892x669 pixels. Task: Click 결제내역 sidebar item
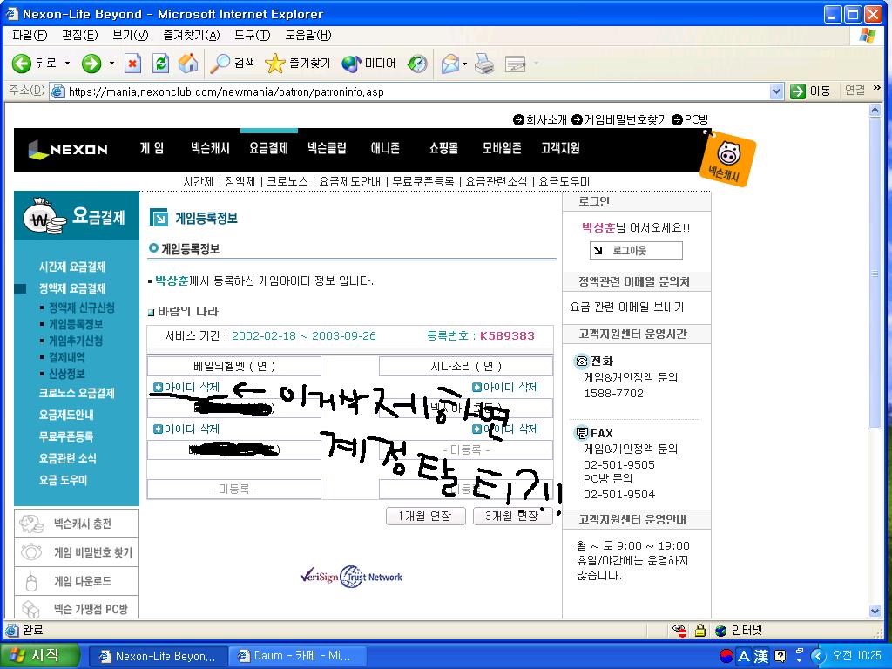point(66,357)
